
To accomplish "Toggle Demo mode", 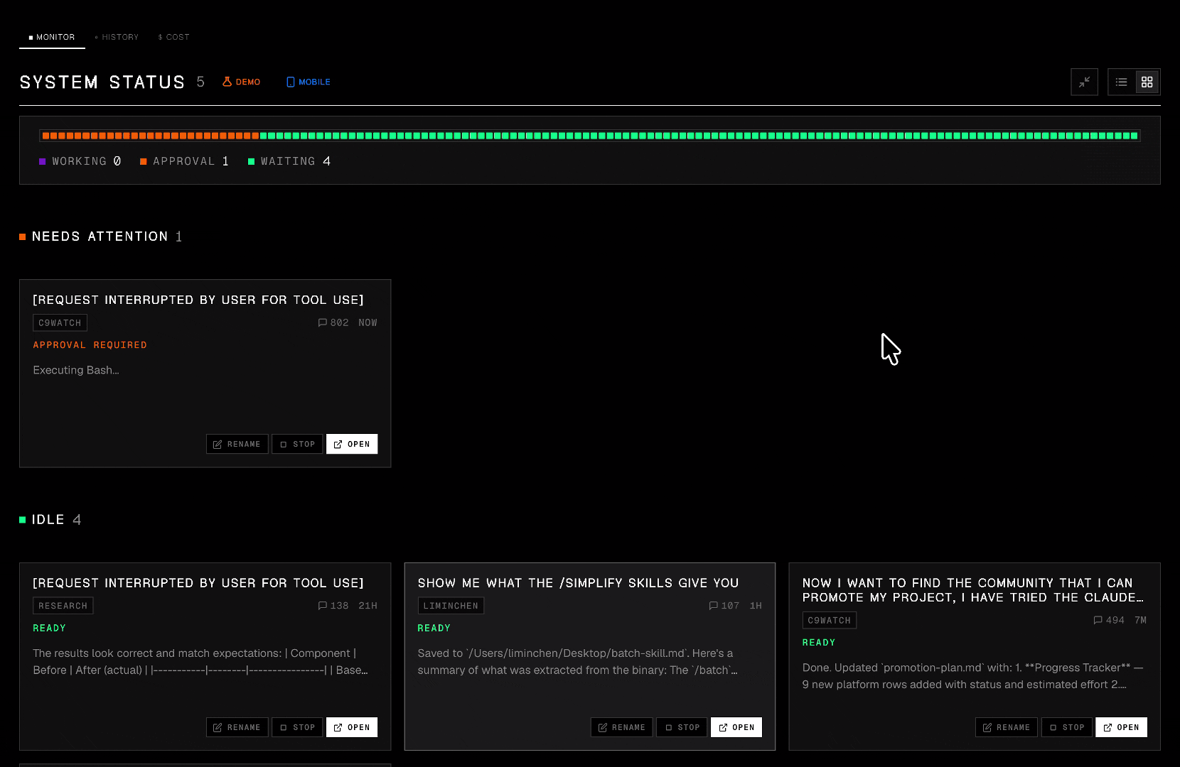I will (x=242, y=82).
